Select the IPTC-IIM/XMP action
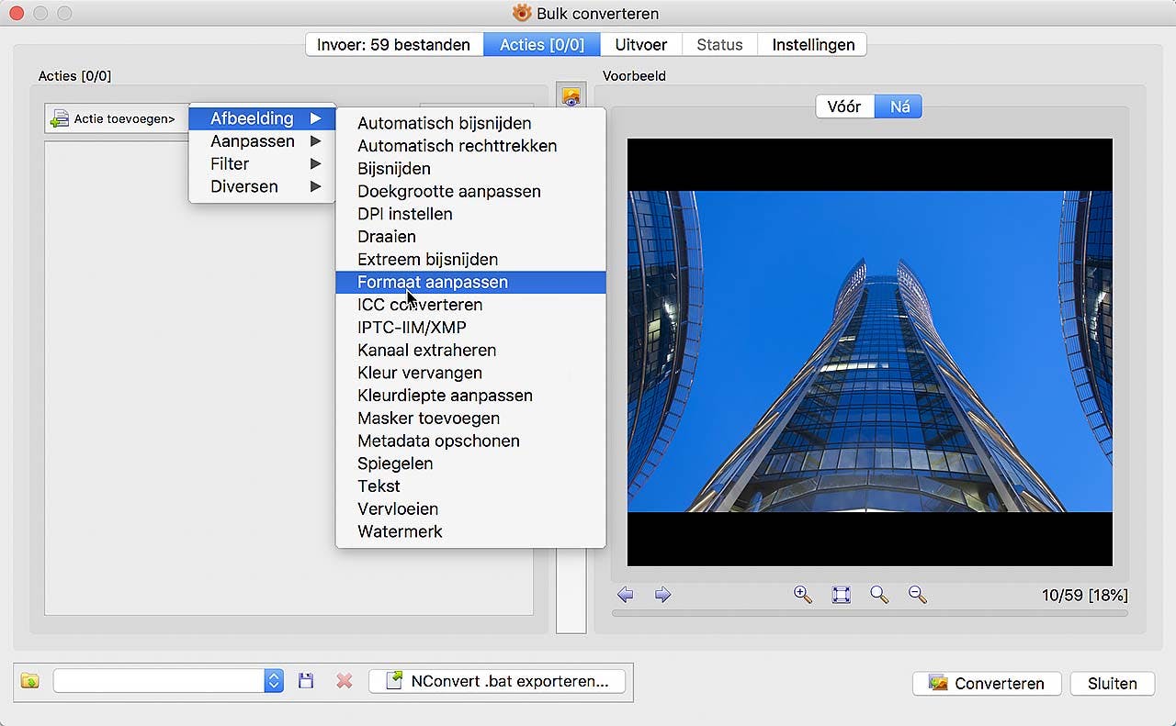 click(470, 328)
